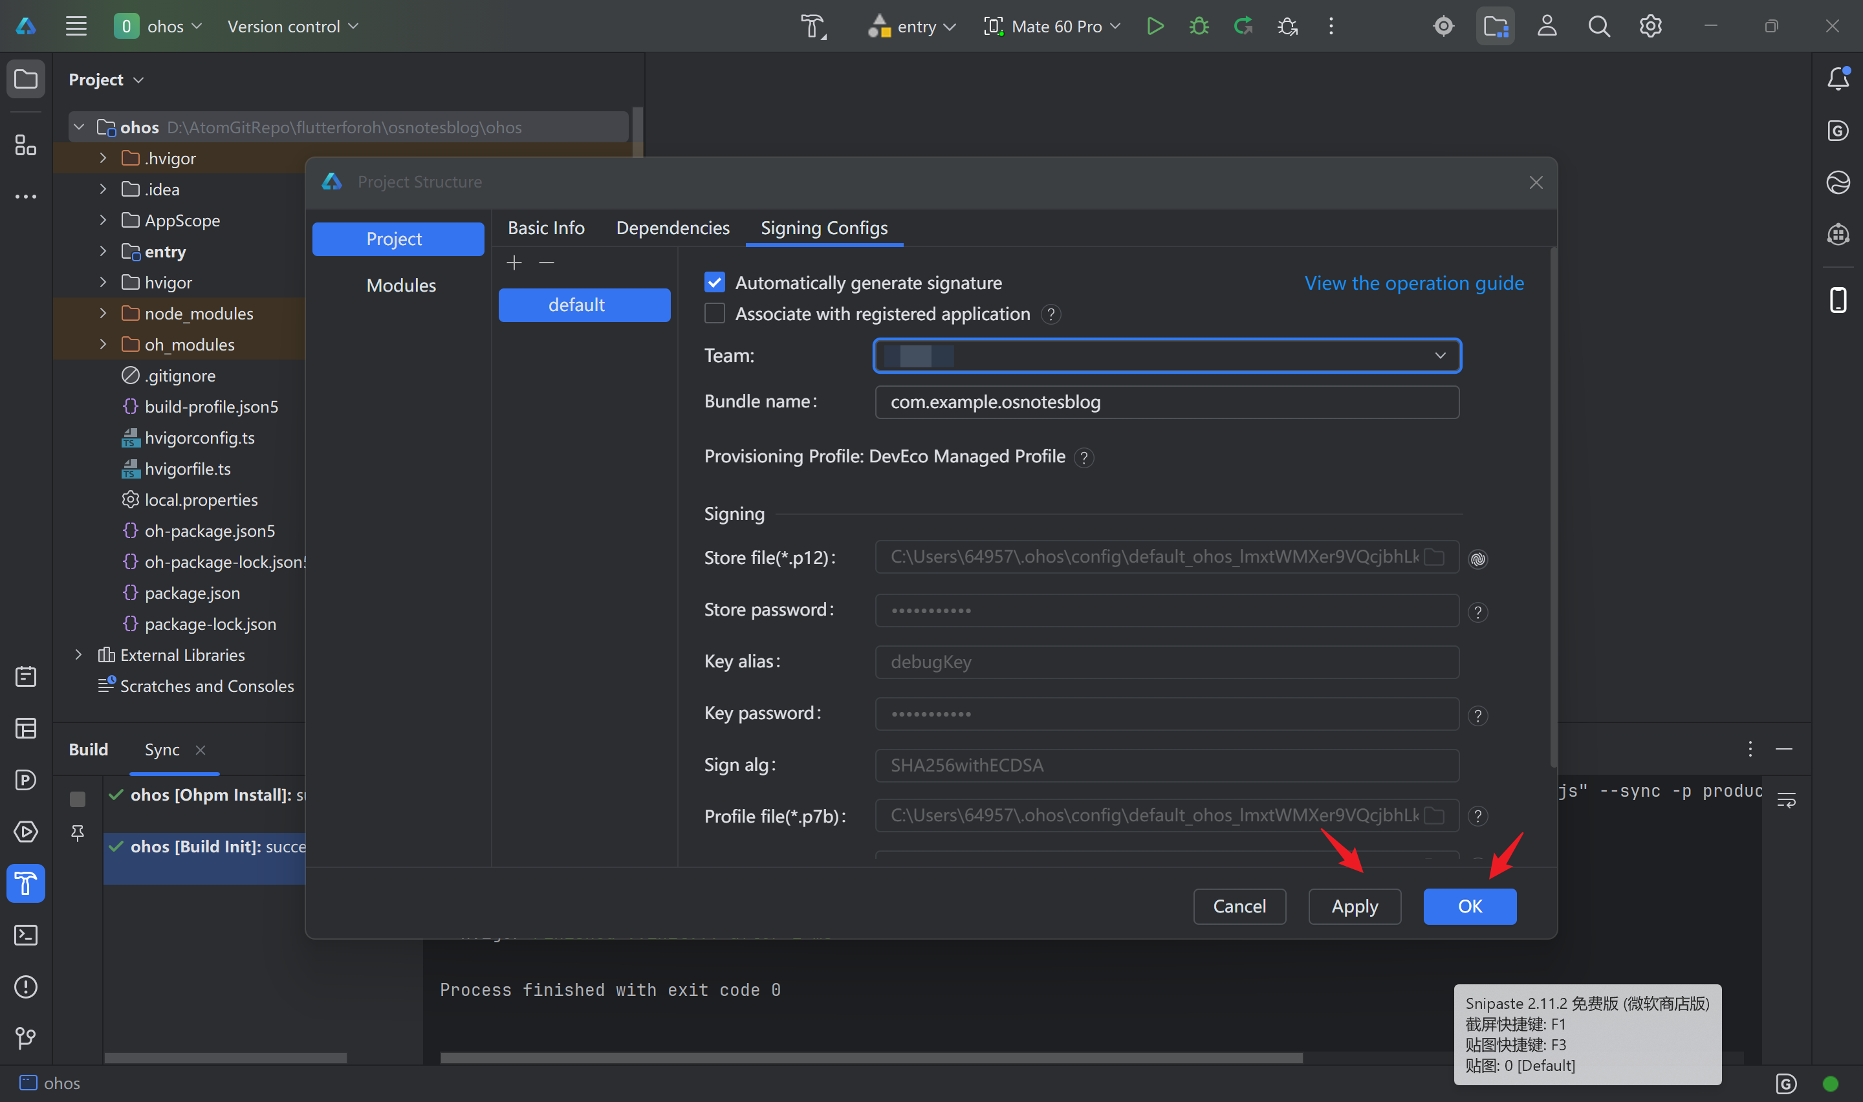This screenshot has width=1863, height=1102.
Task: Open notifications bell icon
Action: pos(1838,78)
